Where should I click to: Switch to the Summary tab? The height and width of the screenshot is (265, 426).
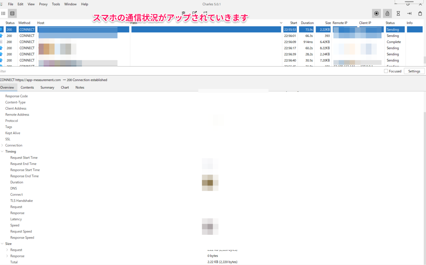(47, 88)
